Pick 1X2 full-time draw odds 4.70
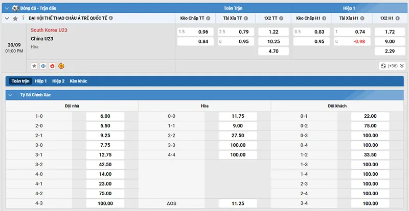Viewport: 409px width, 211px height. pyautogui.click(x=274, y=51)
